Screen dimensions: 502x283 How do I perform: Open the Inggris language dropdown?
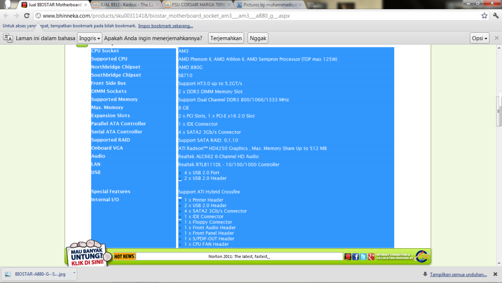[89, 38]
